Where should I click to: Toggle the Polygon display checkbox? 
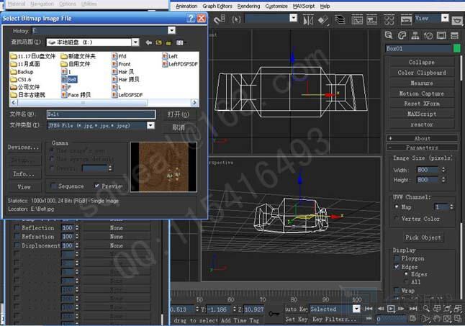coord(397,258)
